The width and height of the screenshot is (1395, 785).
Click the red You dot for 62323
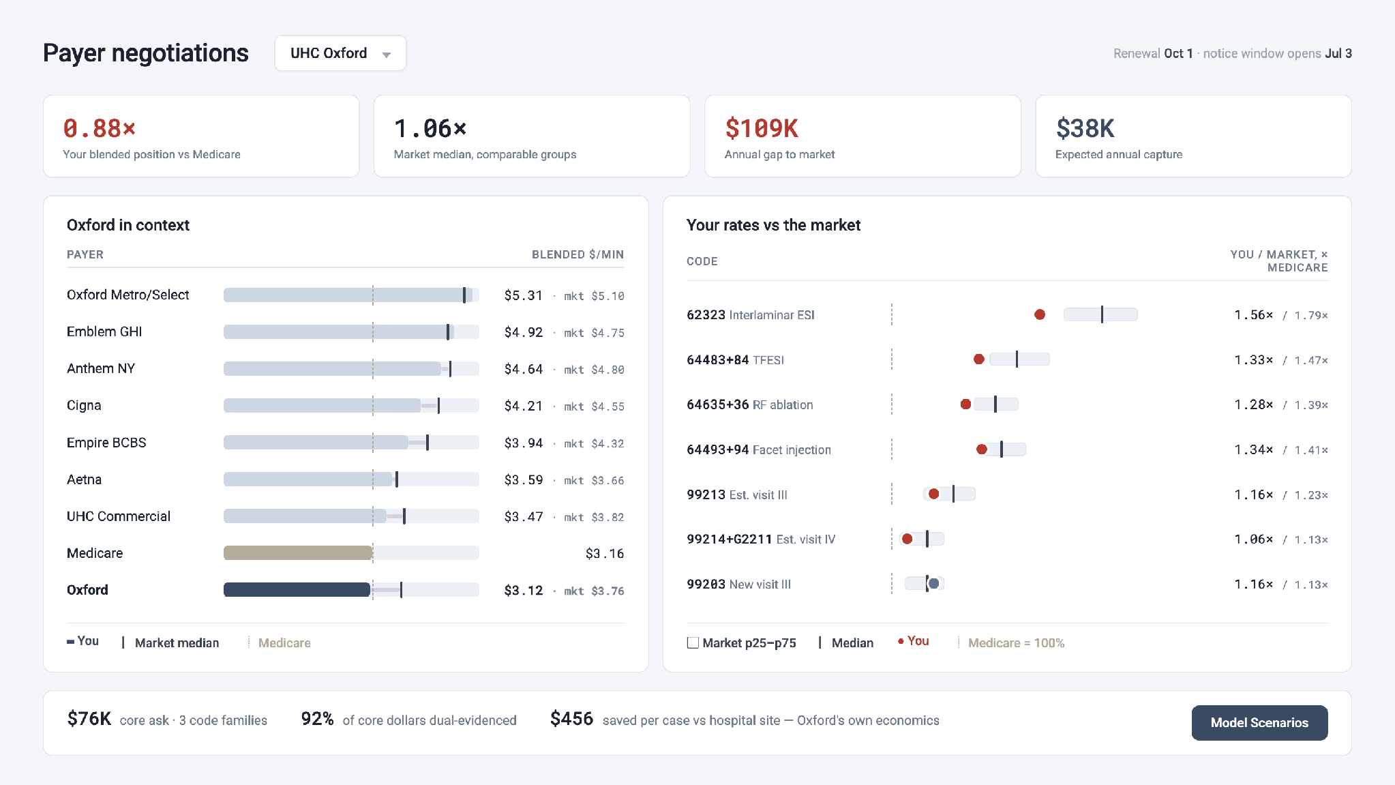click(x=1040, y=314)
